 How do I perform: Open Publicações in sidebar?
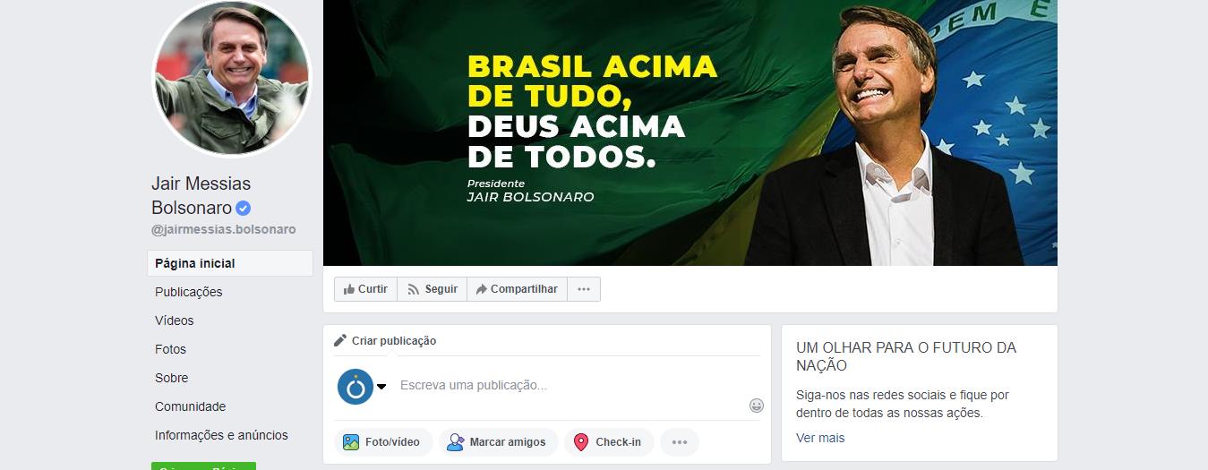(x=189, y=292)
